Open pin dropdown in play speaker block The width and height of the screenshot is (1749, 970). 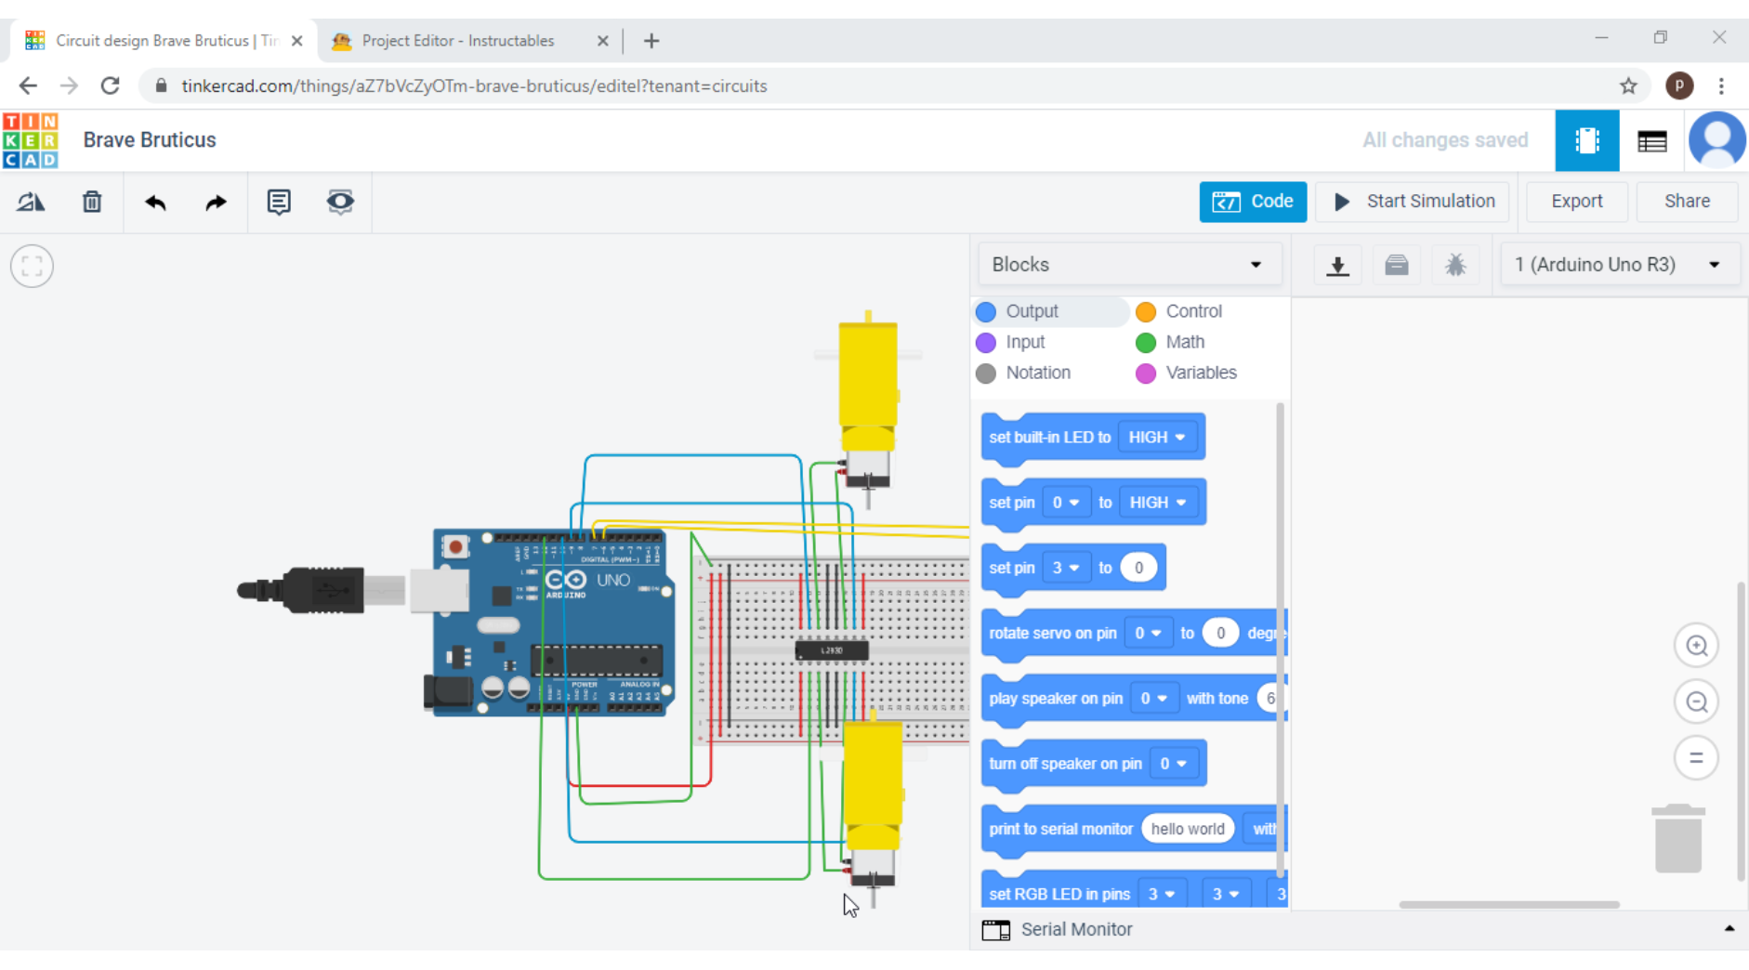[x=1153, y=698]
